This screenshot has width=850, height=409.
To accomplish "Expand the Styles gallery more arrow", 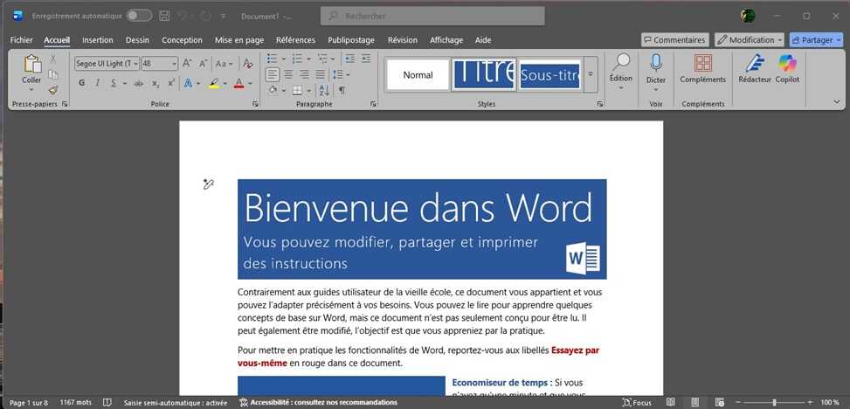I will (x=591, y=74).
